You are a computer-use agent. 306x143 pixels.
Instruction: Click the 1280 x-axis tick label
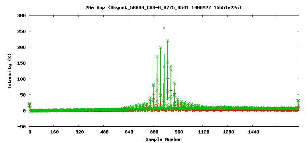coord(229,132)
